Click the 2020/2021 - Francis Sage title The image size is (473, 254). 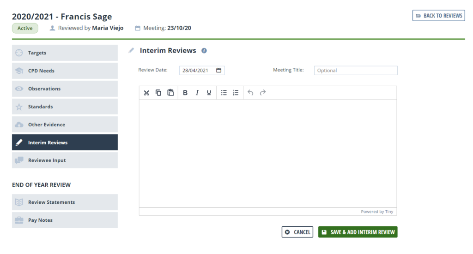[62, 16]
